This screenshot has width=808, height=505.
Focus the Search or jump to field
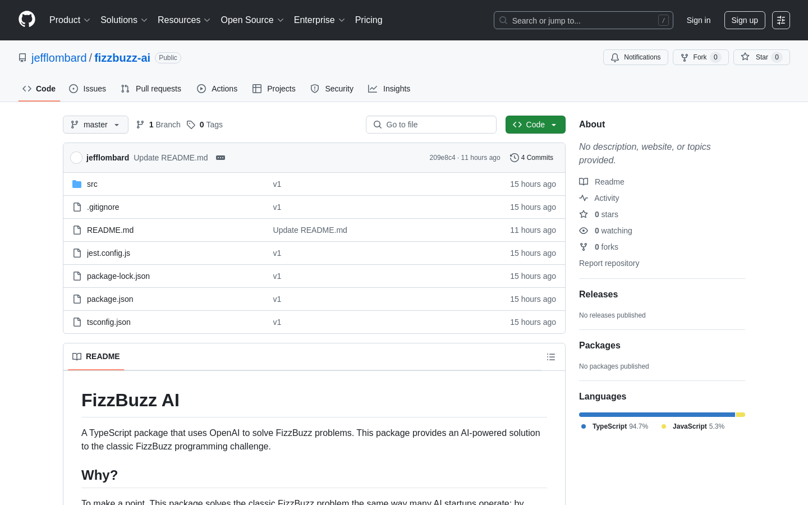(584, 20)
